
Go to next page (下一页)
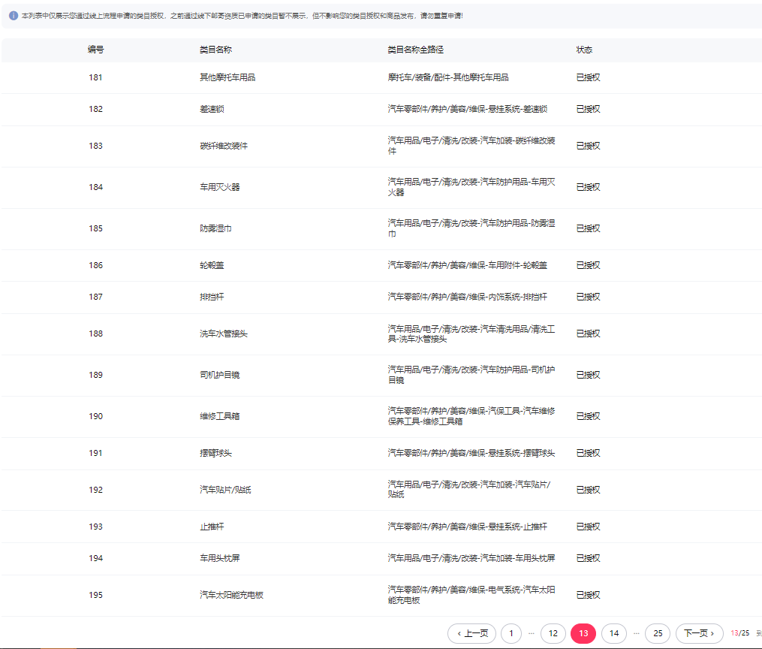pyautogui.click(x=700, y=633)
